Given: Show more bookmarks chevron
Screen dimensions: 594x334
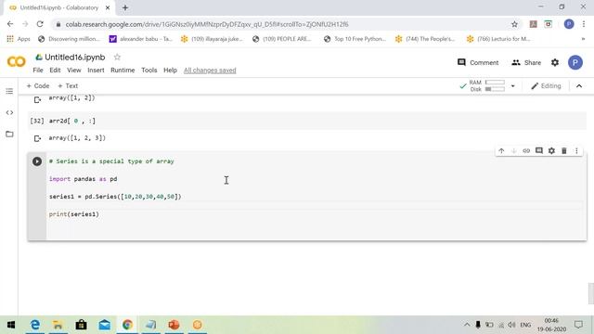Looking at the screenshot, I should tap(583, 39).
